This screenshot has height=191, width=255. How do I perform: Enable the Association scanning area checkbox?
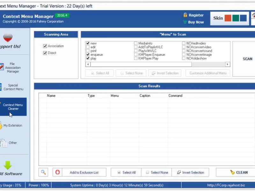click(x=45, y=46)
